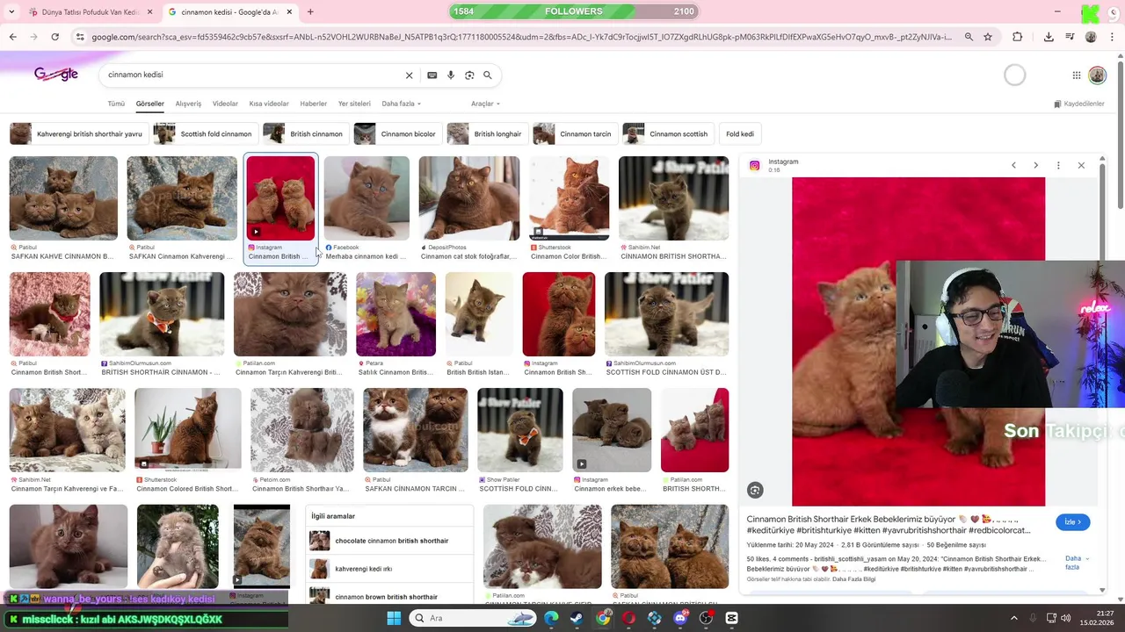Close the image preview panel
This screenshot has width=1125, height=632.
tap(1081, 165)
